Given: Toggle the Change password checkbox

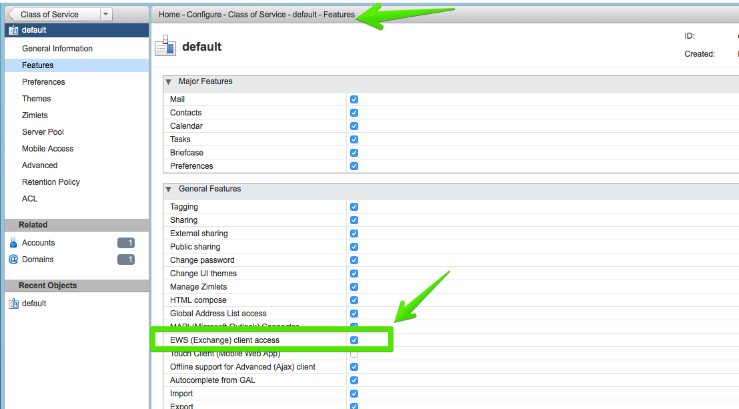Looking at the screenshot, I should tap(354, 260).
